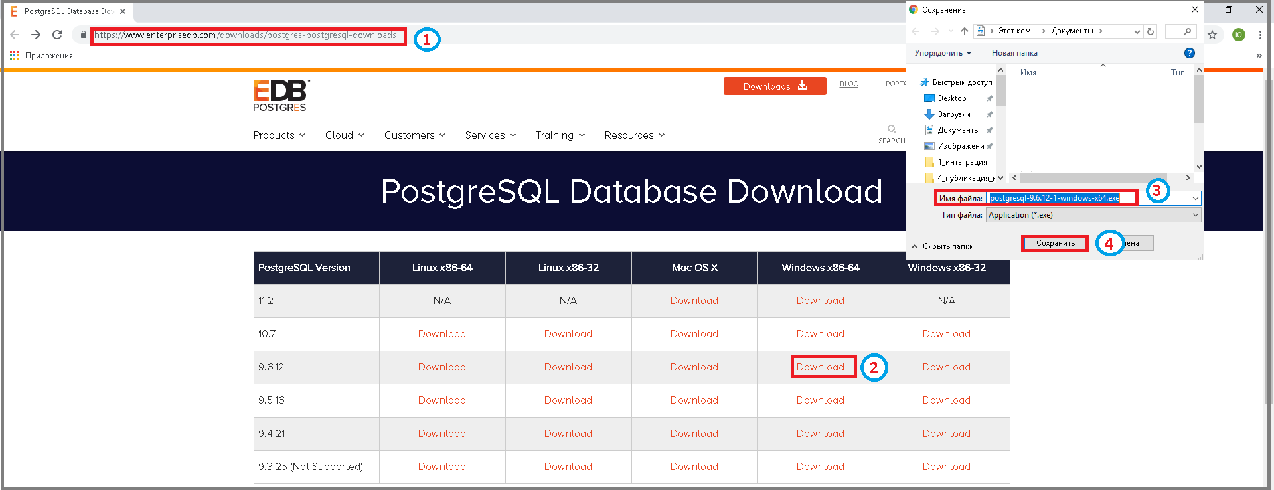
Task: Open the Chrome three-dot menu
Action: 1259,35
